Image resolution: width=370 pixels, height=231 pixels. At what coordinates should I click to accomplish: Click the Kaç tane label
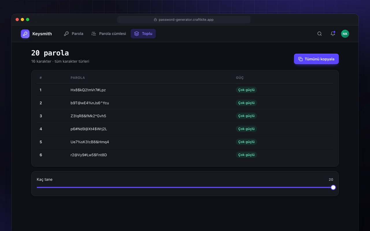tap(45, 180)
